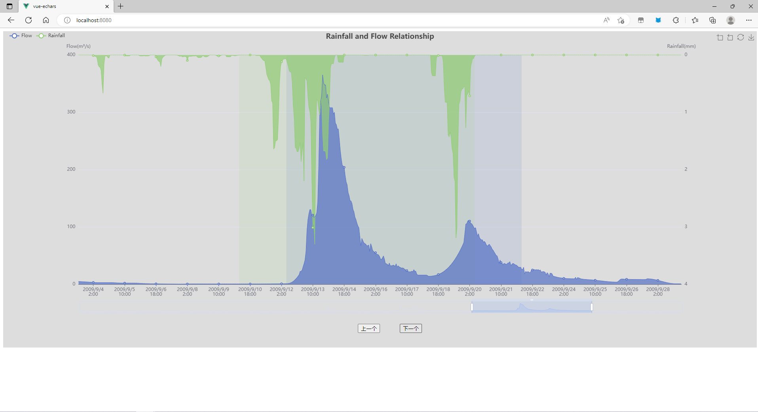The height and width of the screenshot is (412, 758).
Task: Go back to the previous page
Action: (11, 20)
